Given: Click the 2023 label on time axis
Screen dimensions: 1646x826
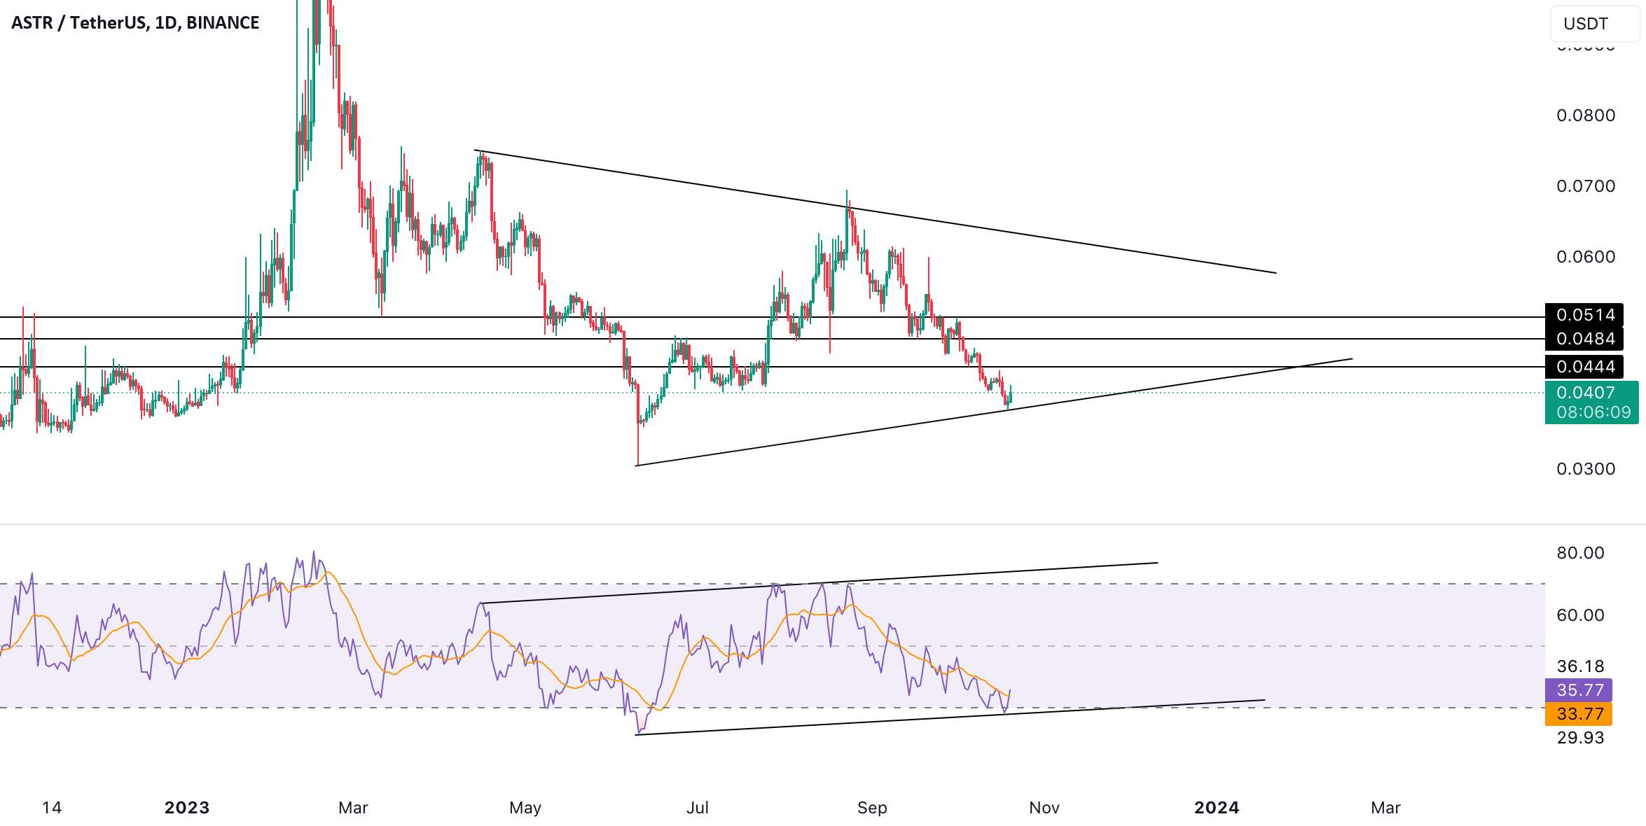Looking at the screenshot, I should point(187,808).
